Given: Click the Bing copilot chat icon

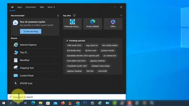Looking at the screenshot, I should 15,23.
